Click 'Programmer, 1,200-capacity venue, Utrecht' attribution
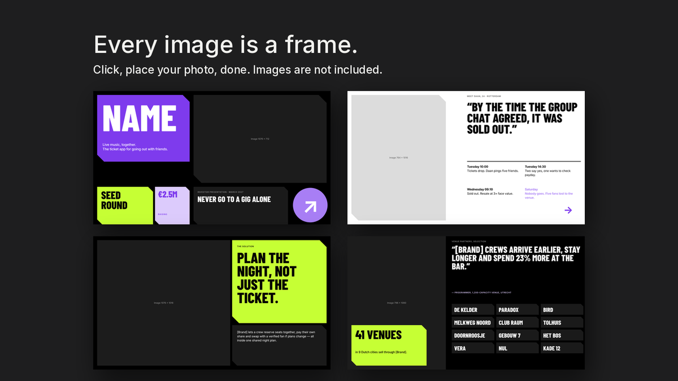The width and height of the screenshot is (678, 381). point(482,292)
